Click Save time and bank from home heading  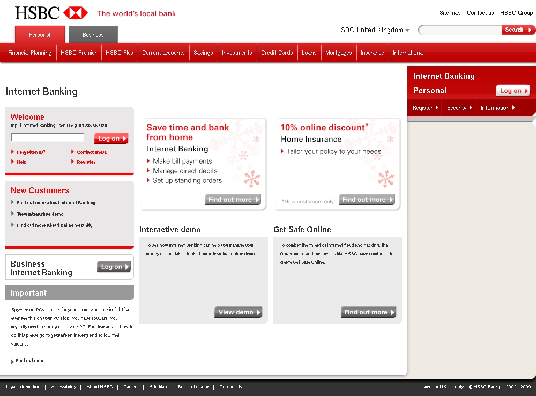coord(188,132)
